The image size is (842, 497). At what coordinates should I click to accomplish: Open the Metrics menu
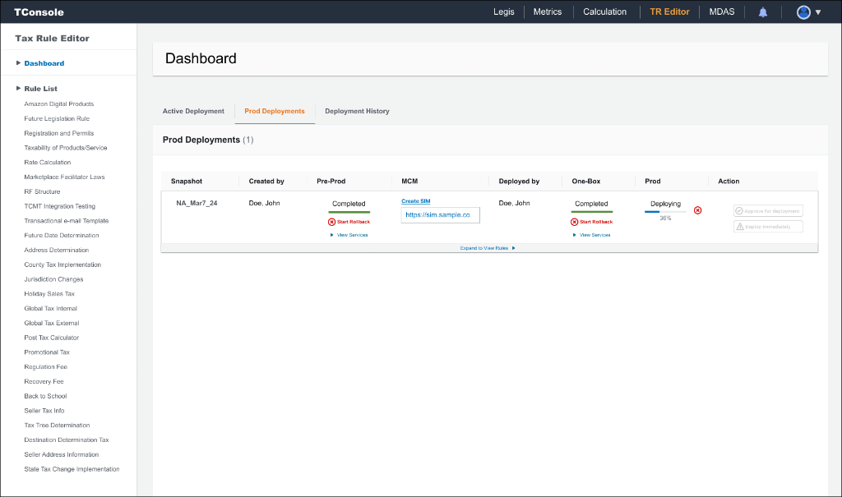(x=547, y=12)
